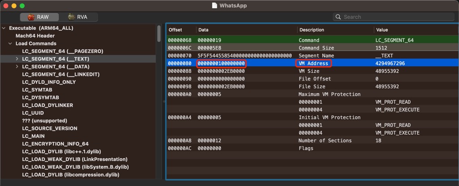Select LC_SEGMENT_64 (__PAGEZERO) entry
The image size is (459, 186).
pyautogui.click(x=63, y=51)
